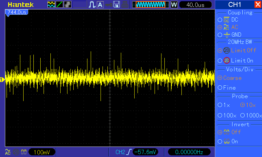This screenshot has width=262, height=157.
Task: Click the -57.6mV trigger level readout
Action: click(x=145, y=152)
